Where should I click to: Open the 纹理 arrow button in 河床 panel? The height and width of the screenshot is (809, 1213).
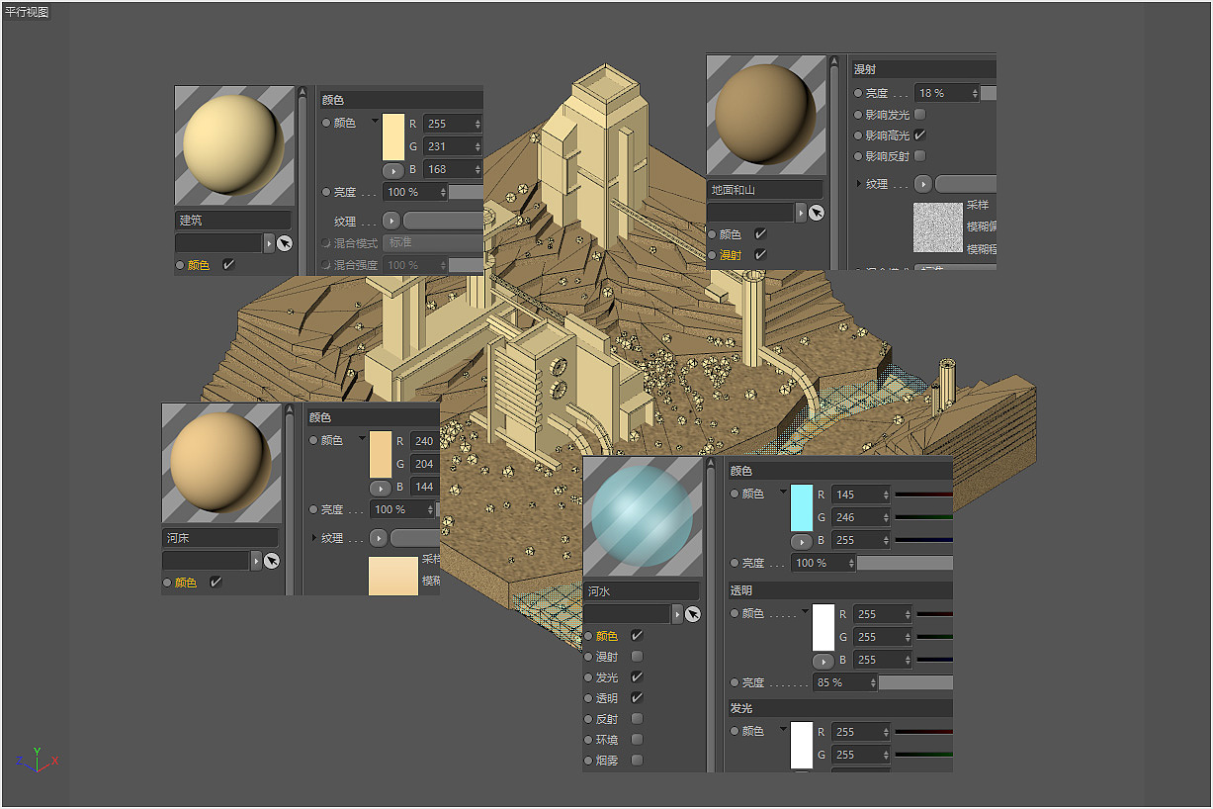click(379, 538)
